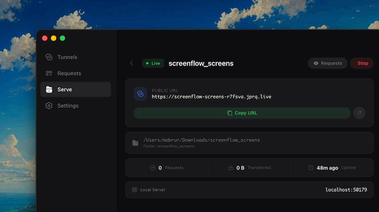Select the Serve sidebar item
The height and width of the screenshot is (212, 379).
76,89
